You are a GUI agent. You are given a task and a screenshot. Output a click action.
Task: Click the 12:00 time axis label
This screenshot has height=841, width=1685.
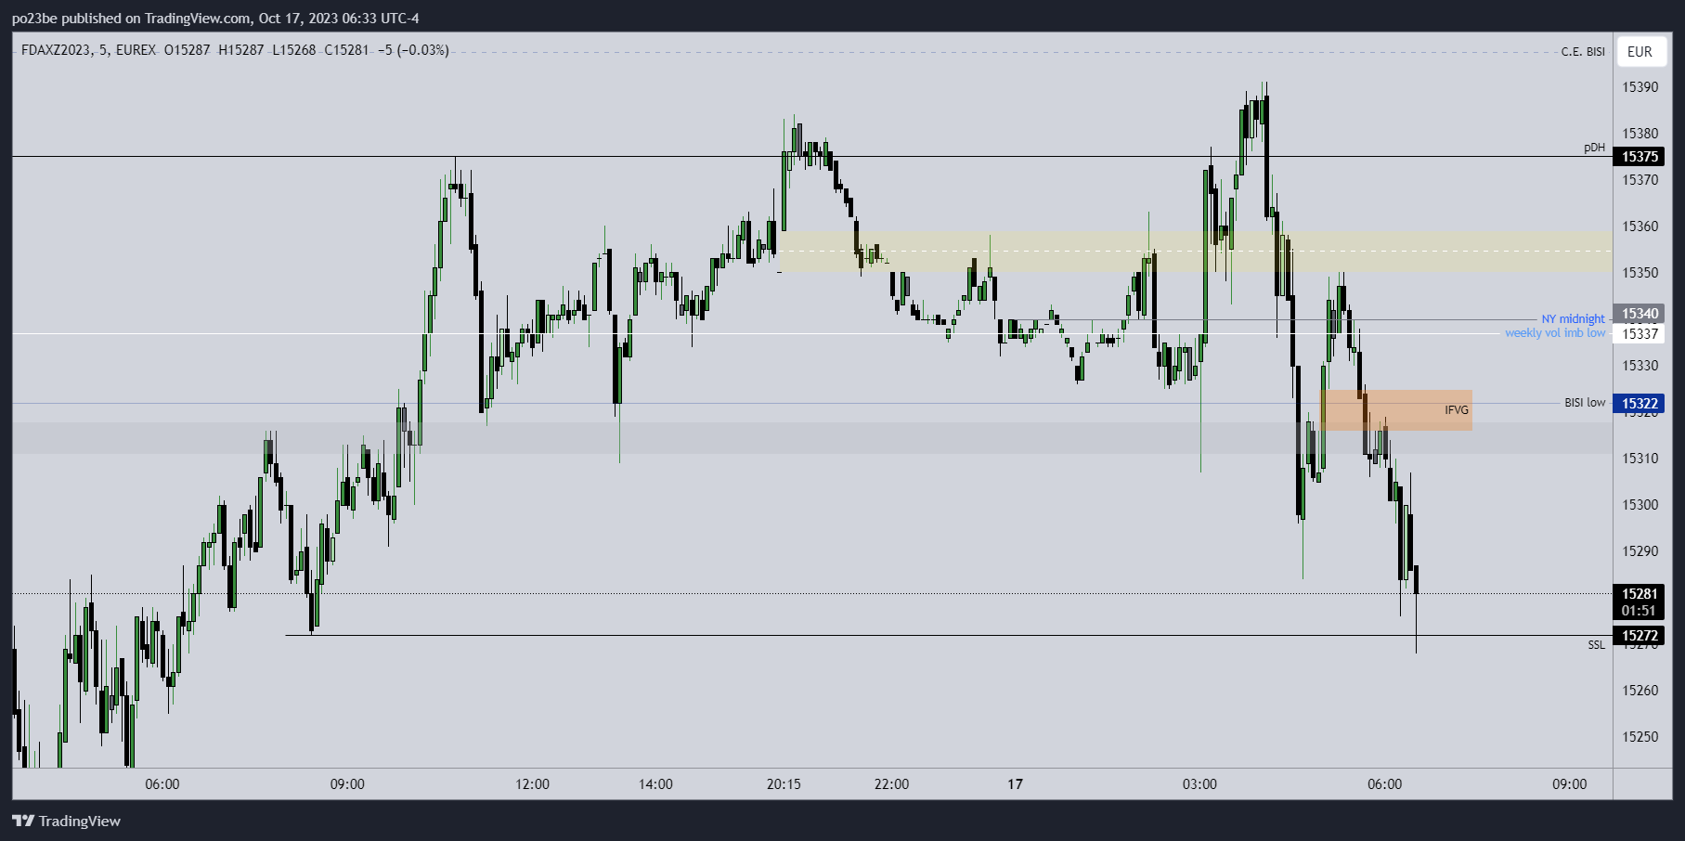(532, 784)
